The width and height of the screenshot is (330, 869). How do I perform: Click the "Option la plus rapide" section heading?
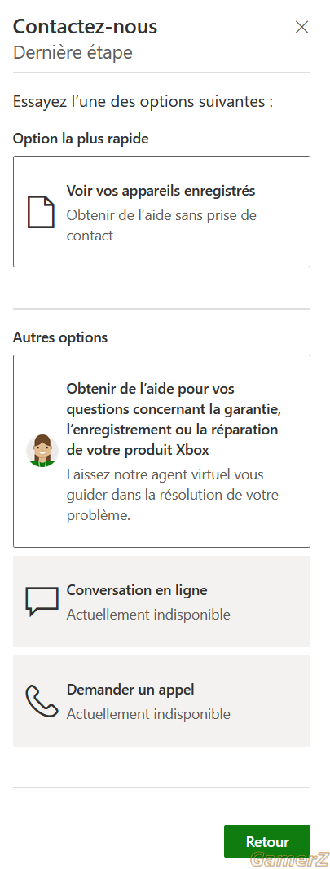click(81, 139)
